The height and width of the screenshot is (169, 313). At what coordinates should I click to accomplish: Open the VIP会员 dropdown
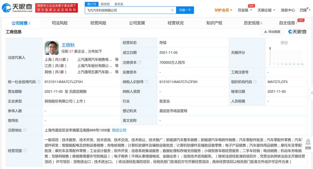pos(223,10)
